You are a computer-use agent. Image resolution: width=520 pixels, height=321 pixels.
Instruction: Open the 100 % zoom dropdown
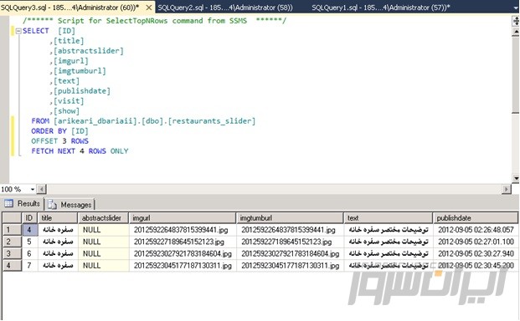point(33,189)
